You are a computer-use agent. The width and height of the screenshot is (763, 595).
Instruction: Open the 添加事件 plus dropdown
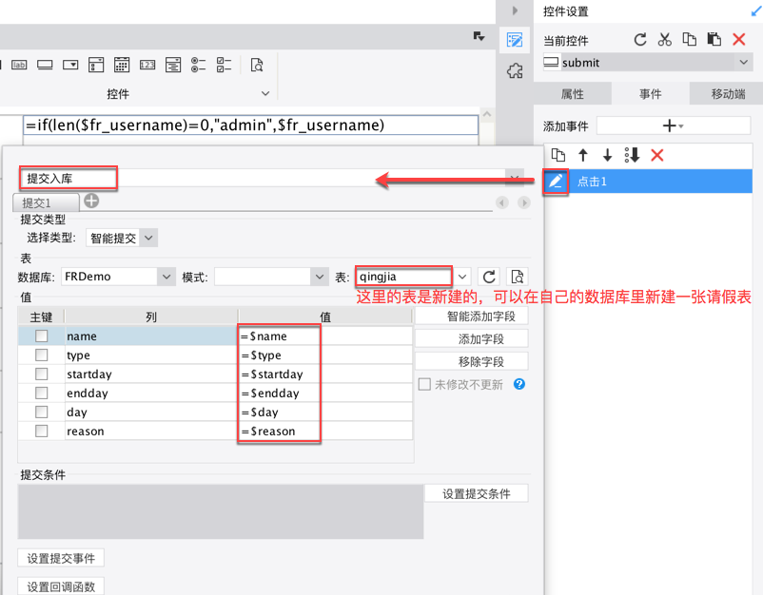[x=674, y=125]
